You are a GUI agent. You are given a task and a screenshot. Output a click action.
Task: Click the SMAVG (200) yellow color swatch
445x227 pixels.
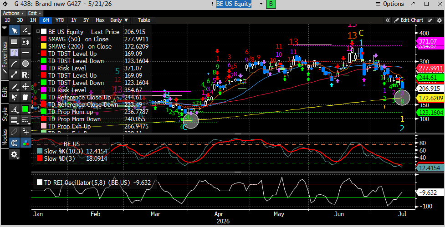pyautogui.click(x=43, y=46)
